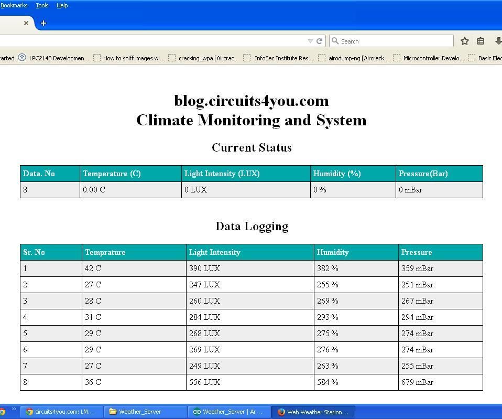The width and height of the screenshot is (502, 419).
Task: Open the Tools menu
Action: 42,5
